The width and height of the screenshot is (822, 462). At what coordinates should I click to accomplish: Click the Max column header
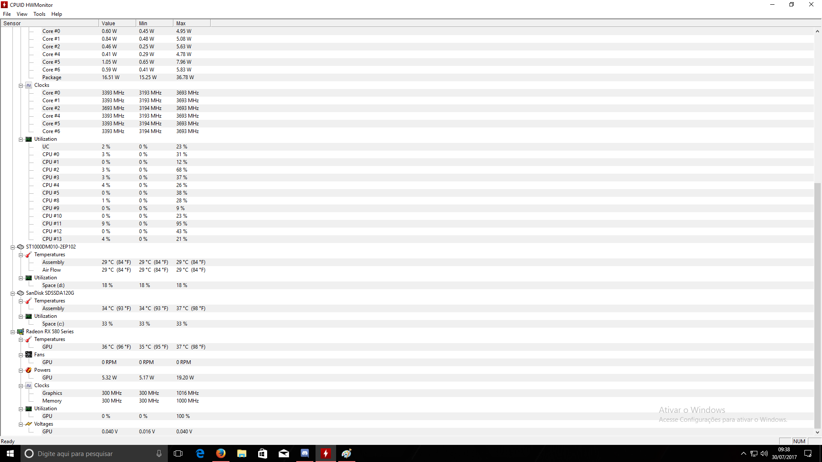[x=192, y=24]
